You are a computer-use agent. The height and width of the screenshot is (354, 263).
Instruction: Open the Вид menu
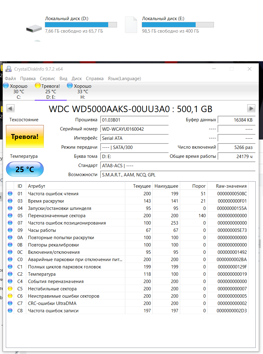click(x=63, y=79)
